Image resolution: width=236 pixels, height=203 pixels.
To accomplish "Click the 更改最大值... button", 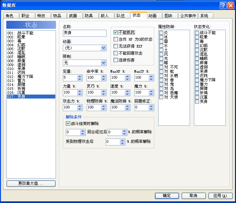I will (31, 183).
